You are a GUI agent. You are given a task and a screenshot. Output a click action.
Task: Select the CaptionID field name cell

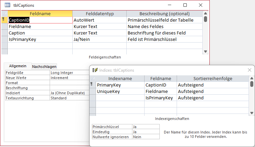pos(40,20)
